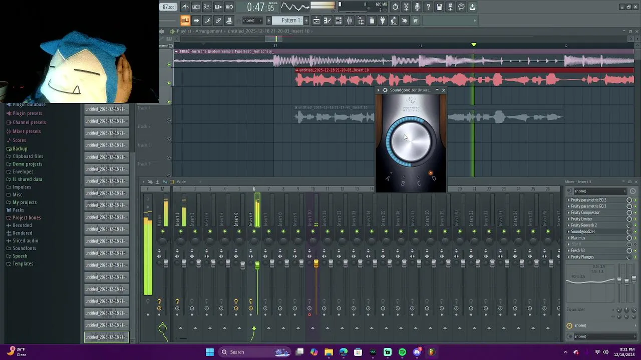Expand the Packs folder in browser
The height and width of the screenshot is (360, 641).
[18, 210]
